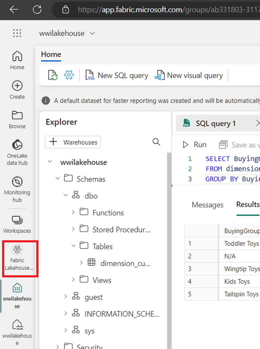260x349 pixels.
Task: Open Home in the left navigation
Action: 17,60
